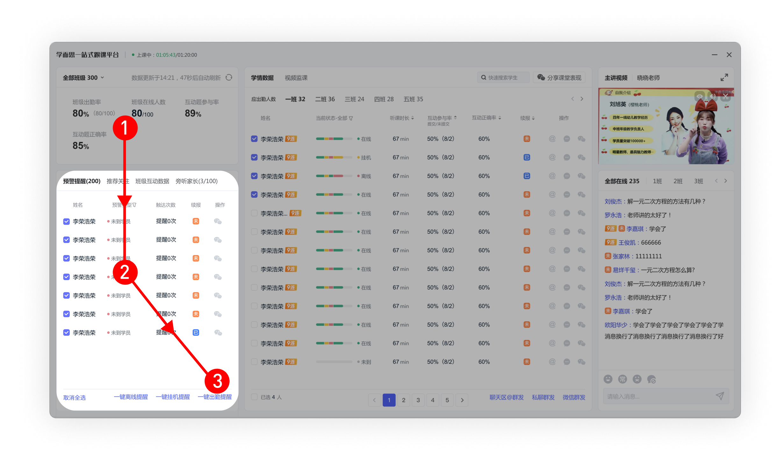Go to next page in pagination

(462, 400)
